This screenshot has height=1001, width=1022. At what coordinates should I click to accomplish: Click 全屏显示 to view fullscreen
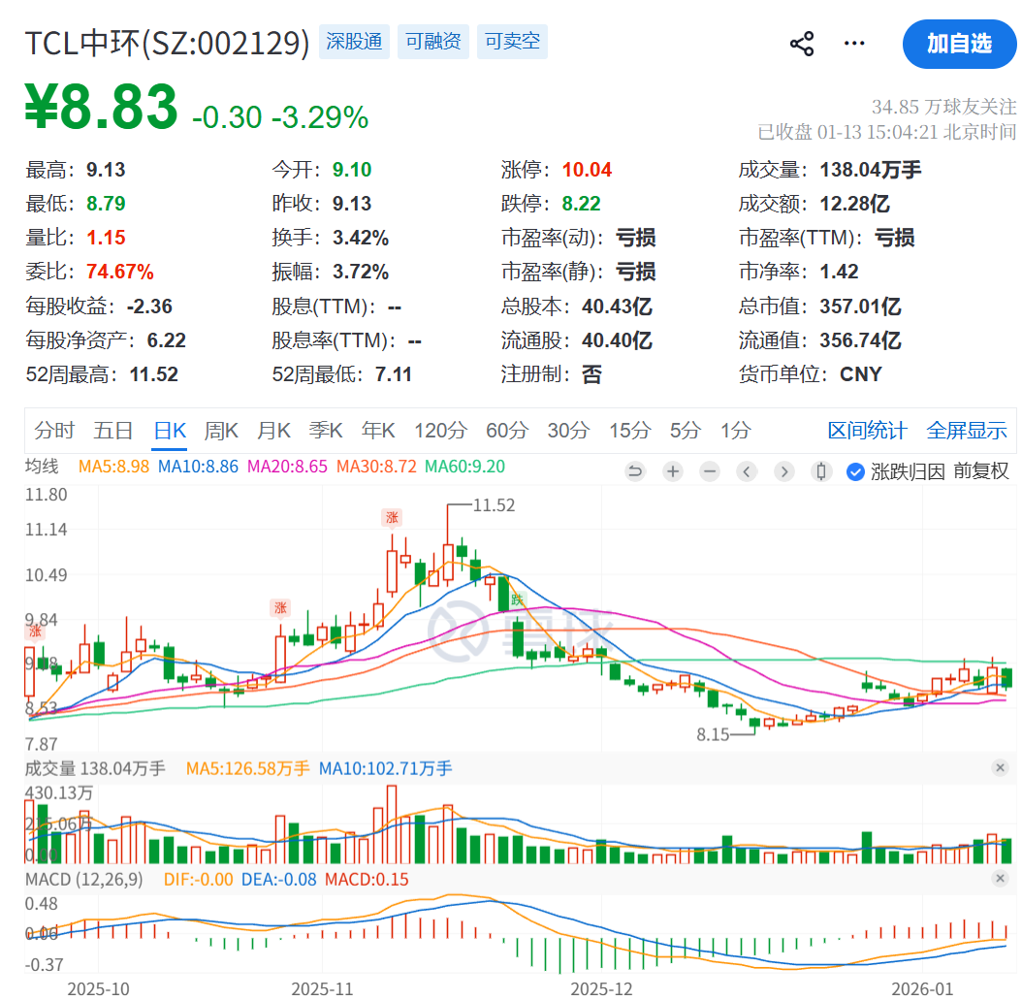click(967, 431)
